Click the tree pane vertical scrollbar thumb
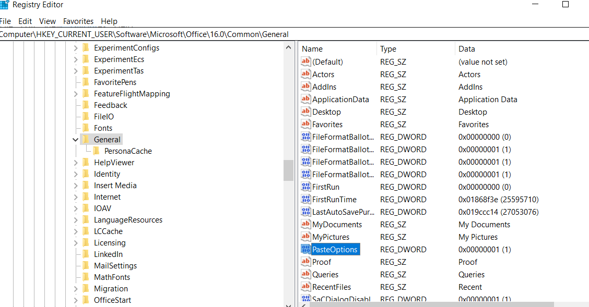The image size is (589, 307). coord(288,170)
